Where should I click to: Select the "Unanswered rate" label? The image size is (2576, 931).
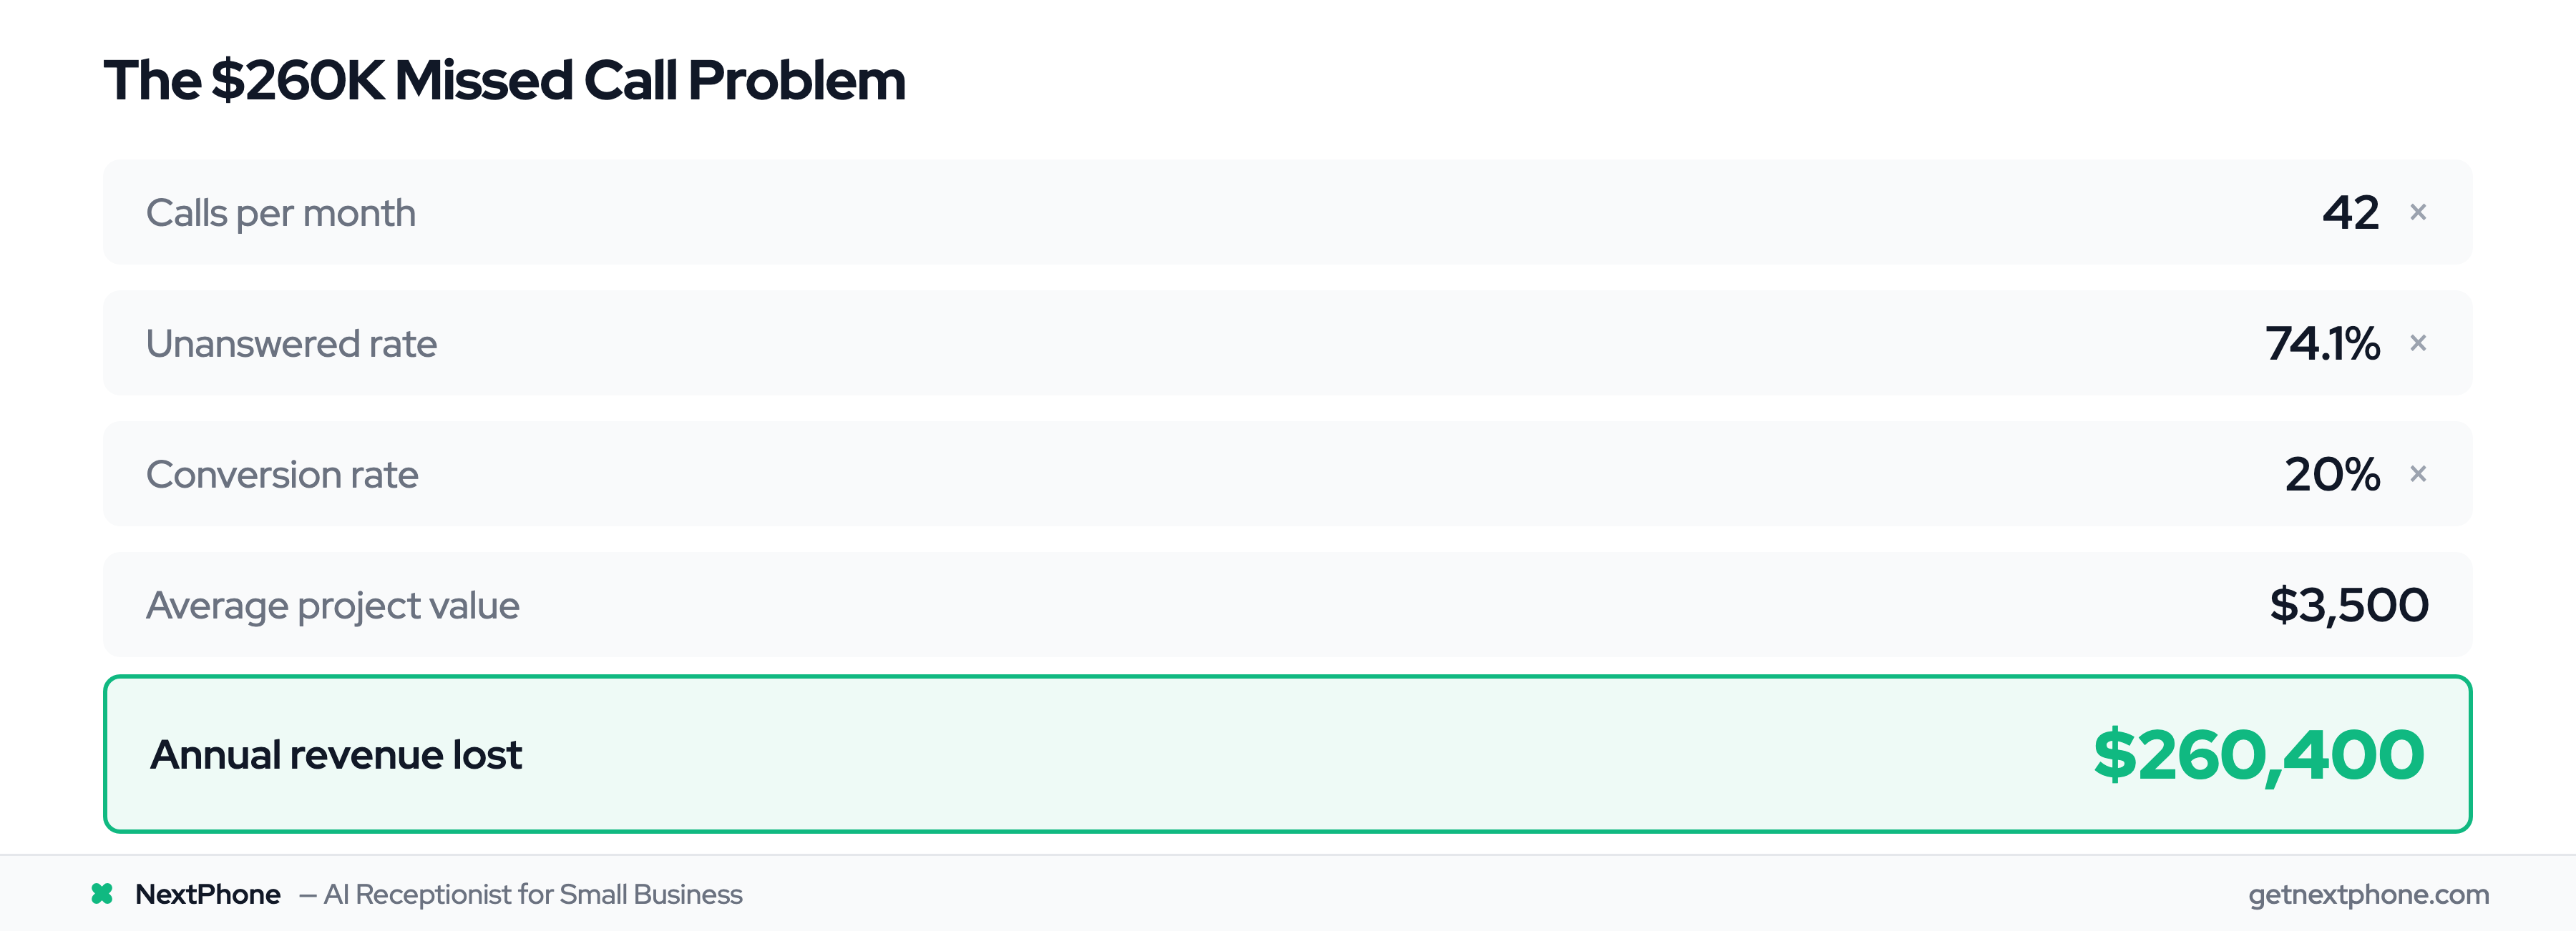tap(291, 344)
